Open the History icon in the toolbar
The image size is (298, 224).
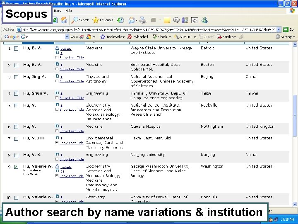point(120,20)
